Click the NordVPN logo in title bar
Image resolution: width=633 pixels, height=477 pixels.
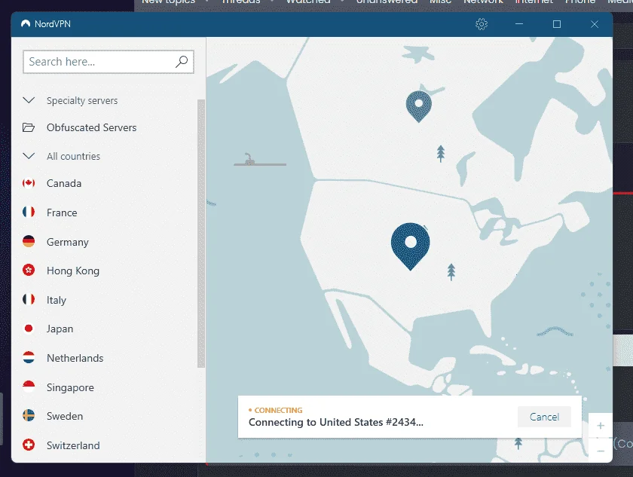[x=26, y=24]
